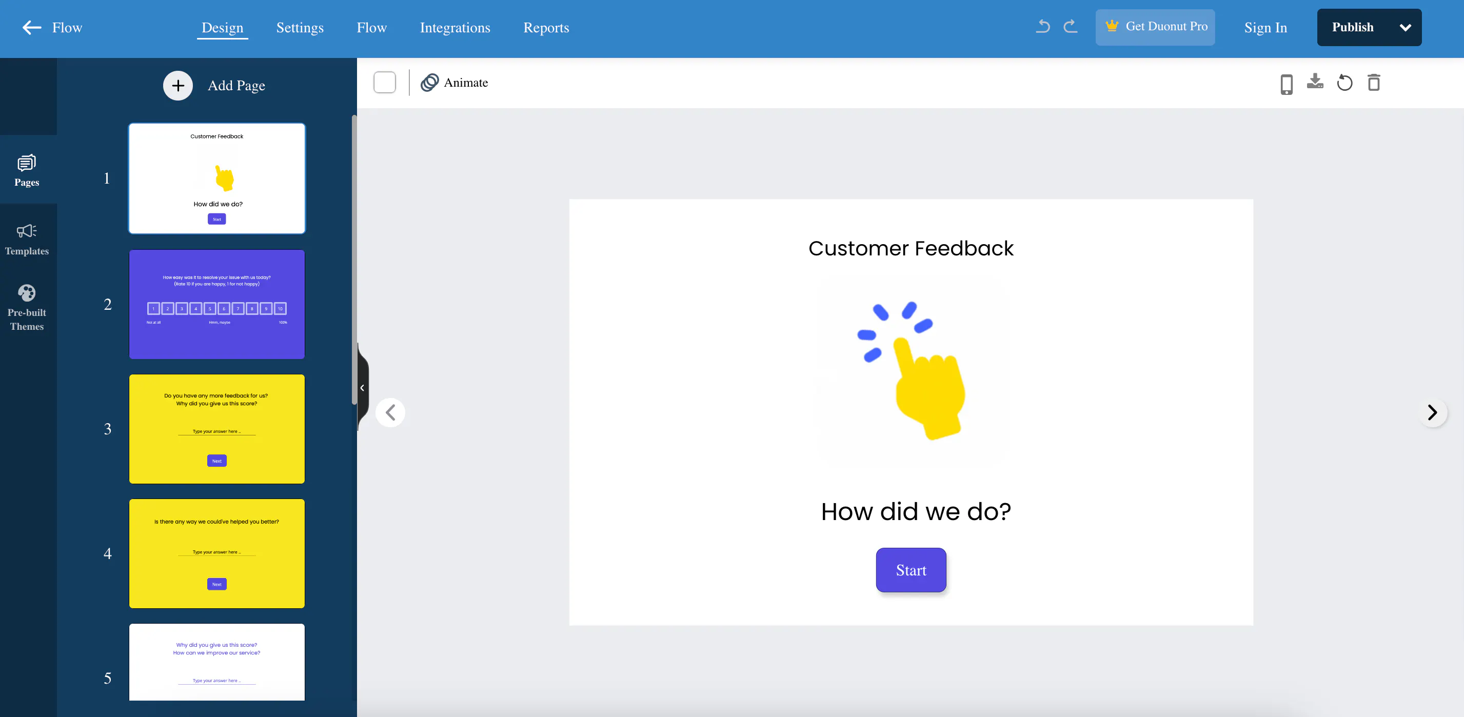Click the Sign In link
Viewport: 1464px width, 717px height.
[1265, 28]
